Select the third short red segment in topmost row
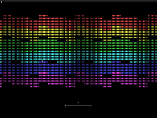 [80, 16]
